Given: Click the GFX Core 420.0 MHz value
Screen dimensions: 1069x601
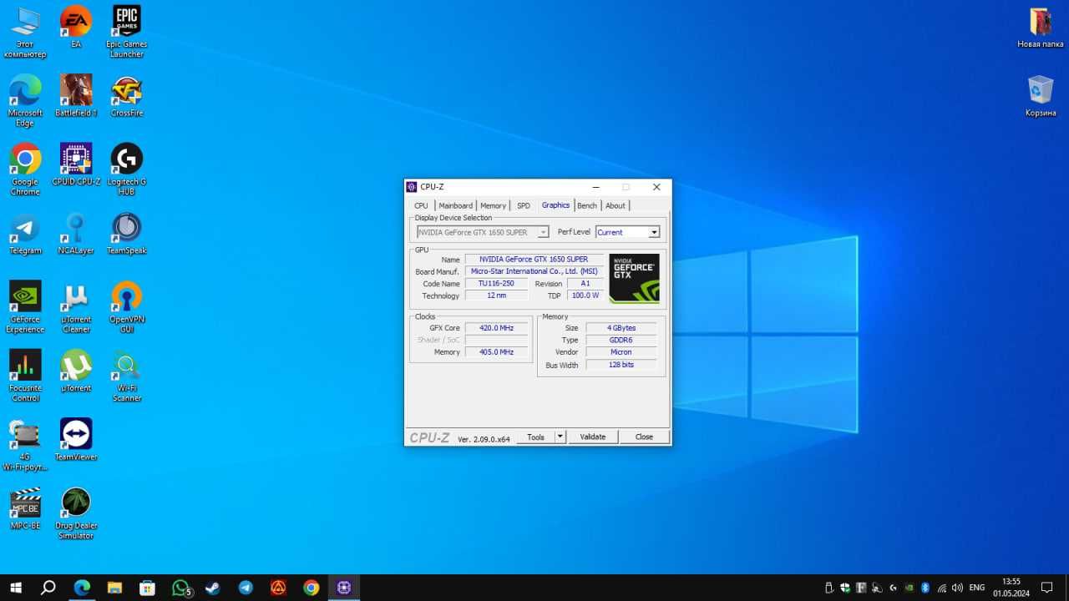Looking at the screenshot, I should click(x=496, y=328).
